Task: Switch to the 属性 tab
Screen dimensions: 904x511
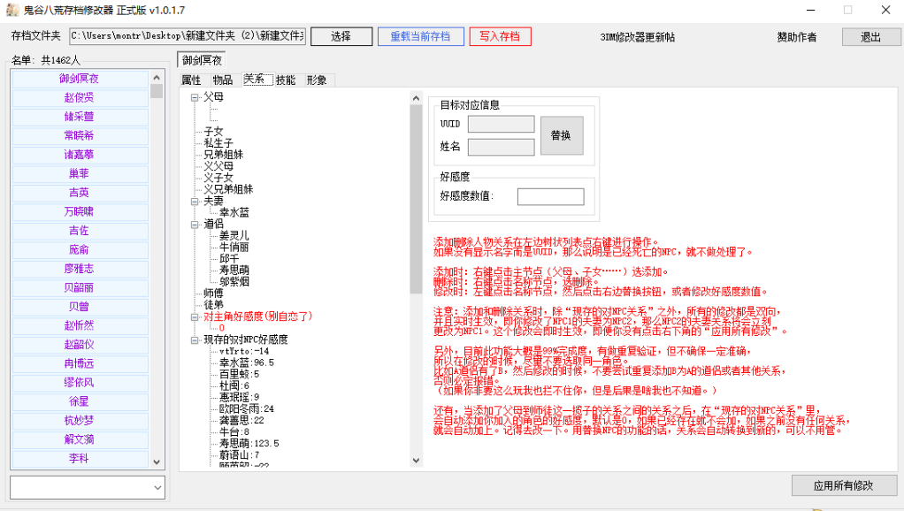Action: 191,80
